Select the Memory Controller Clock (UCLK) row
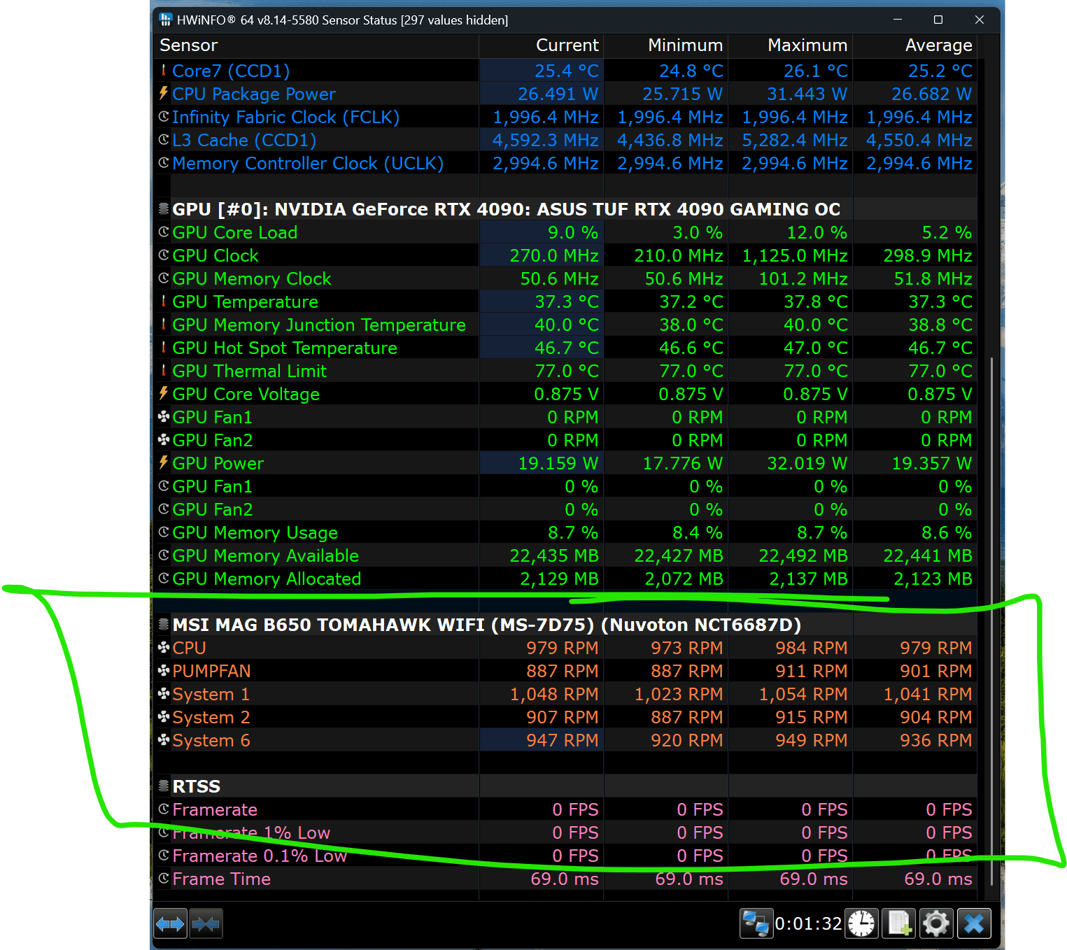The width and height of the screenshot is (1067, 950). [x=565, y=163]
